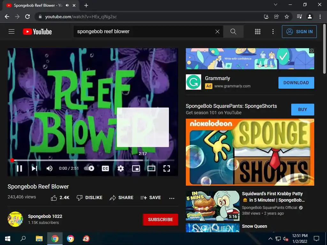Open tab search chevron dropdown
Viewport: 327px width, 245px height.
click(x=276, y=4)
